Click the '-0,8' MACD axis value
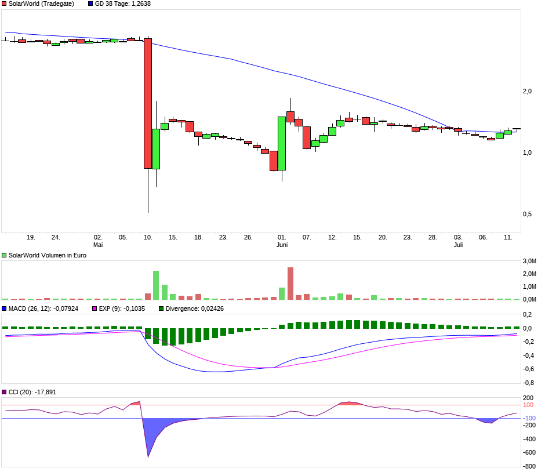 [x=528, y=383]
